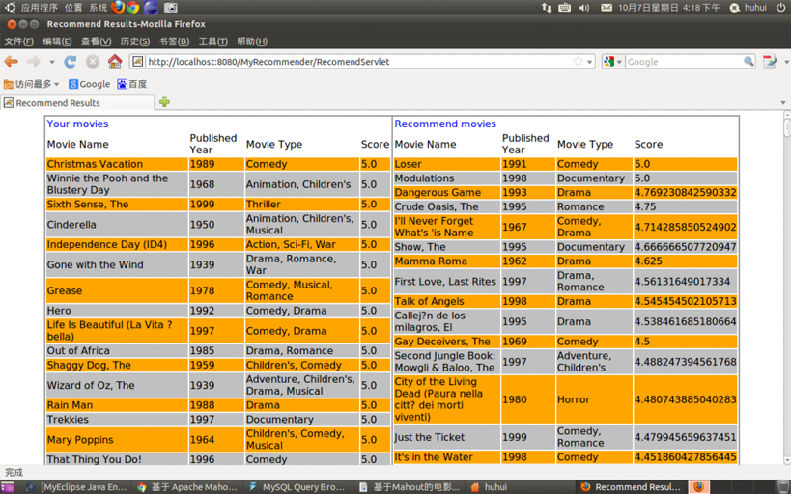Open the 查看(V) menu
Screen dimensions: 791x494
pyautogui.click(x=96, y=41)
